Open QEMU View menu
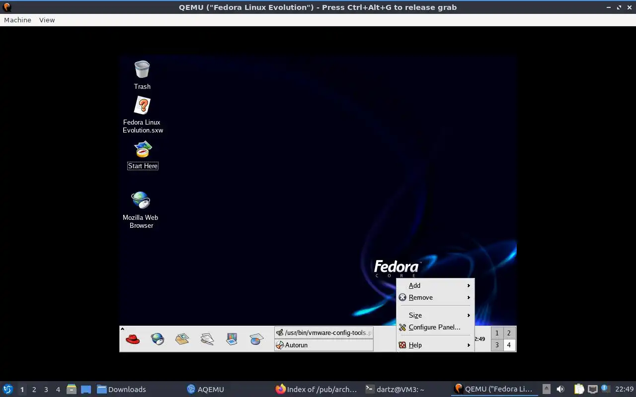The width and height of the screenshot is (636, 397). [x=47, y=20]
